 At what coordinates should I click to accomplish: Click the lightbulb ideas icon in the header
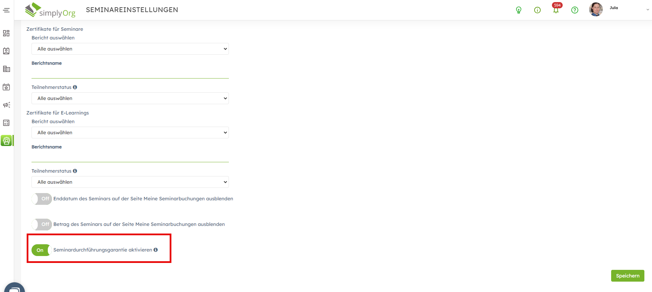click(x=518, y=10)
